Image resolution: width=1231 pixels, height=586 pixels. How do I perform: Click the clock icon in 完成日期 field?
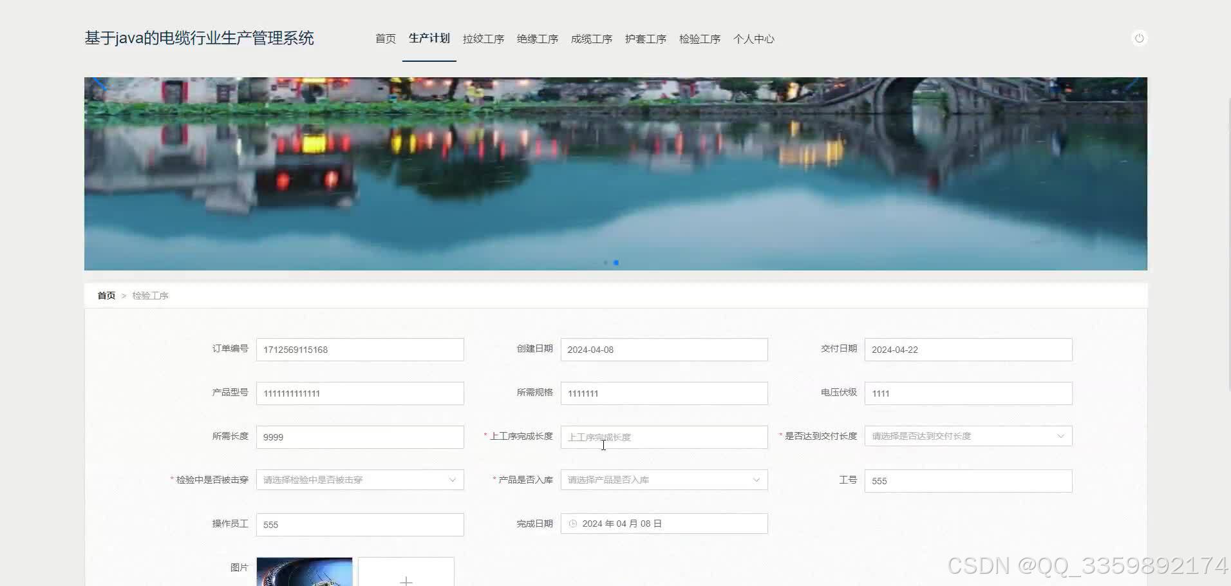click(573, 524)
